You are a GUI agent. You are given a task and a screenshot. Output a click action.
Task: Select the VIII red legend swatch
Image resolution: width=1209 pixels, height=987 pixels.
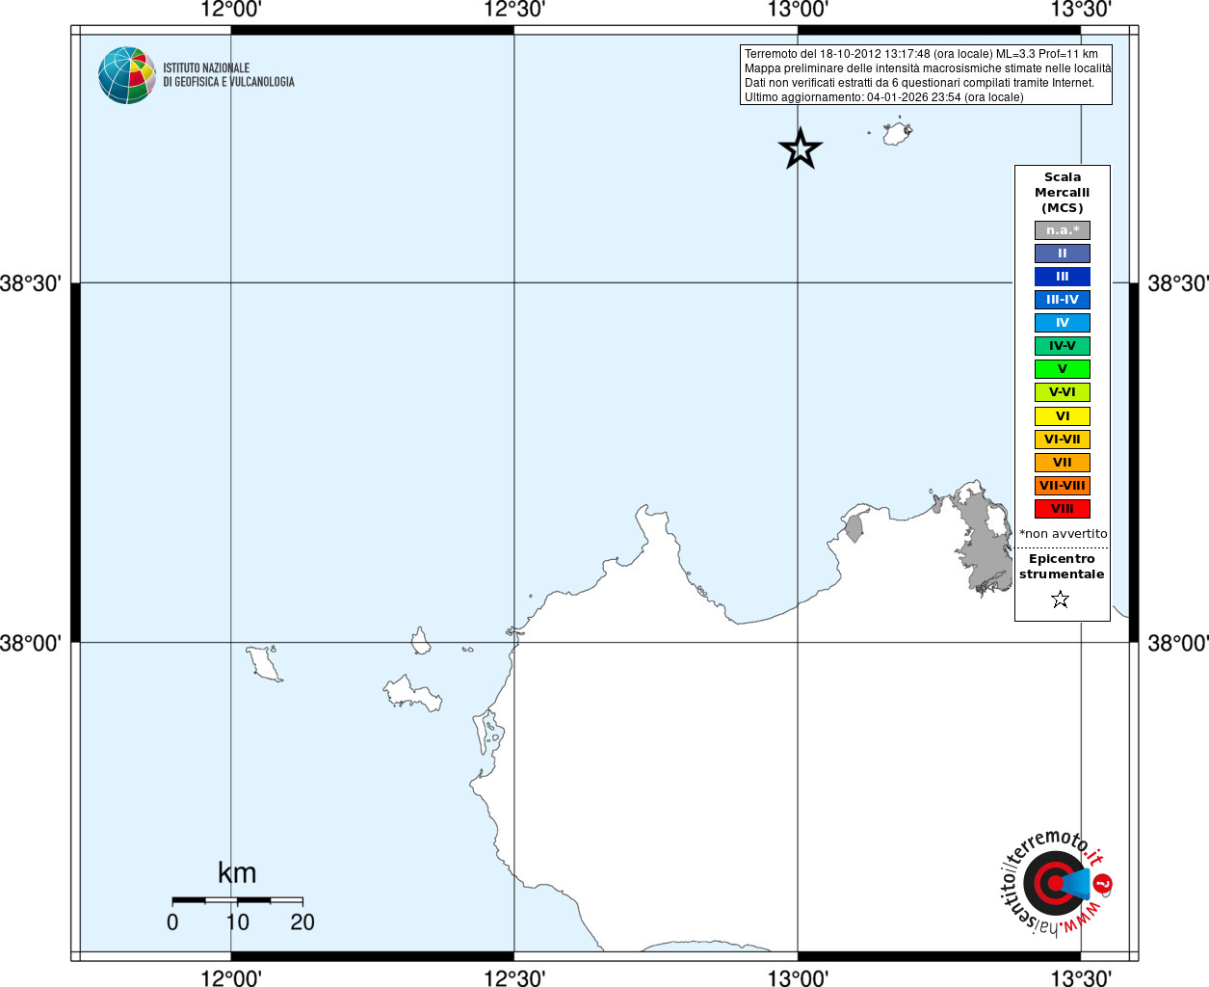point(1063,509)
